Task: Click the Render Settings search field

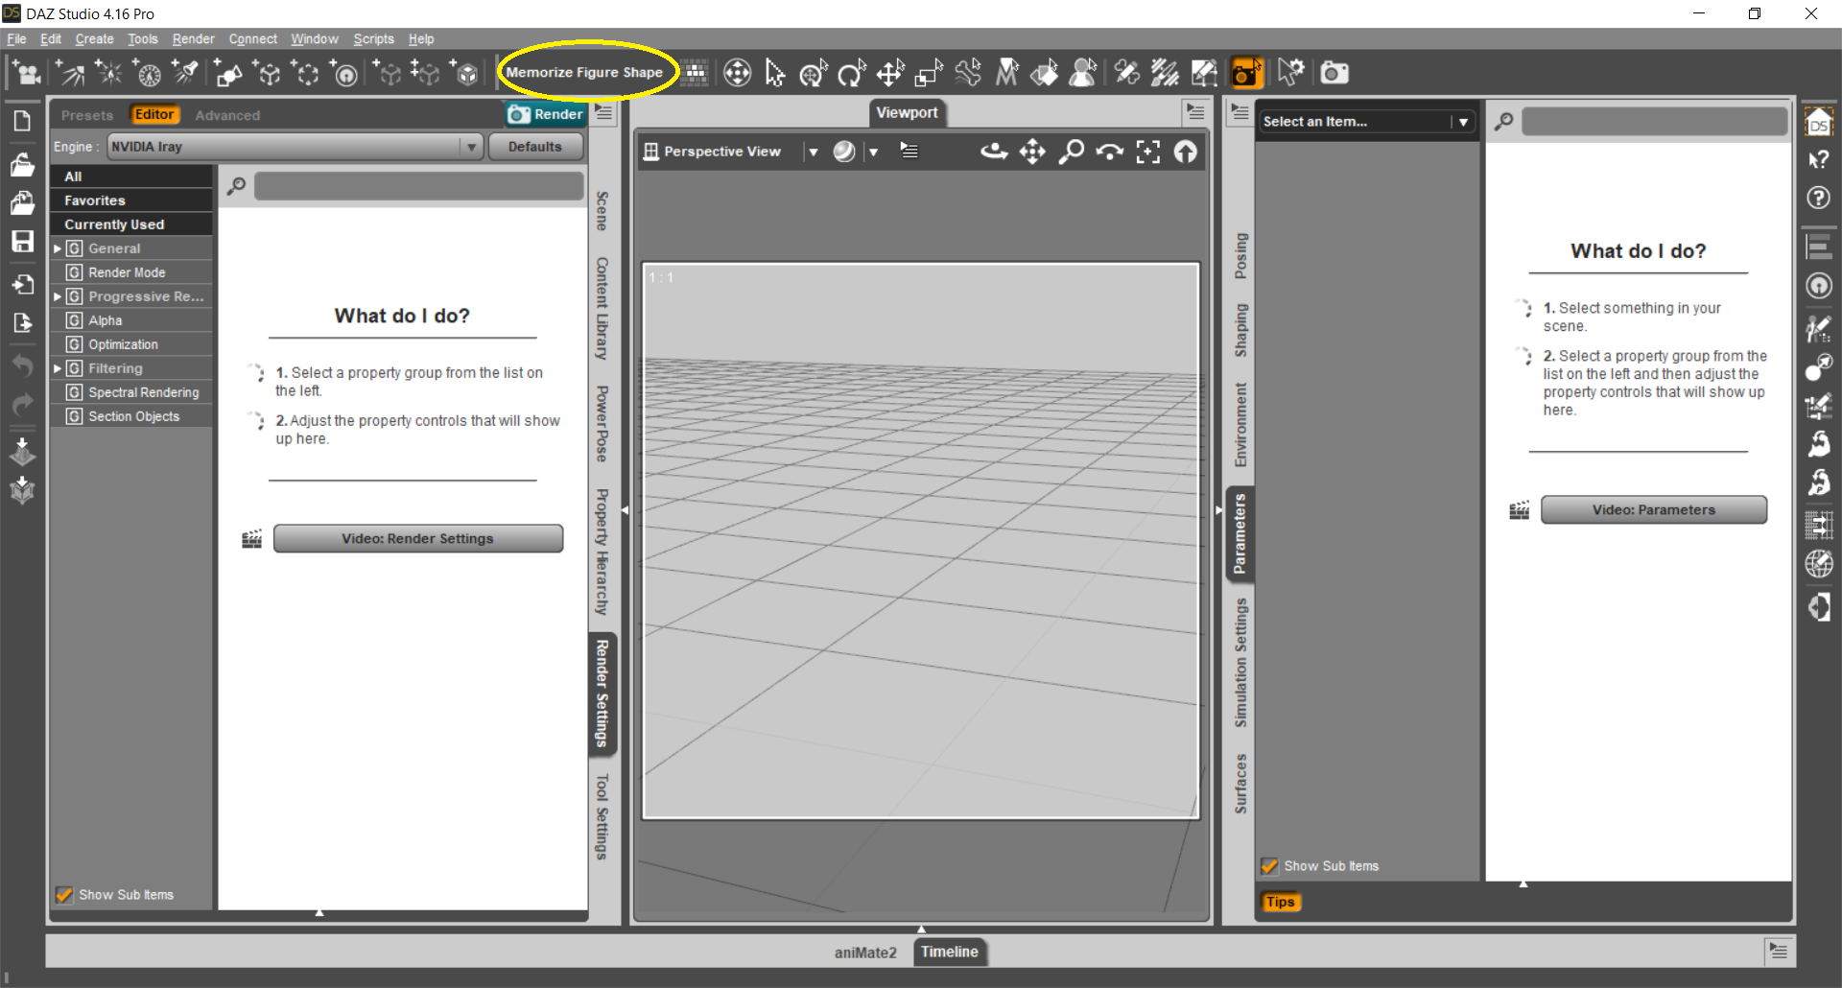Action: pos(419,186)
